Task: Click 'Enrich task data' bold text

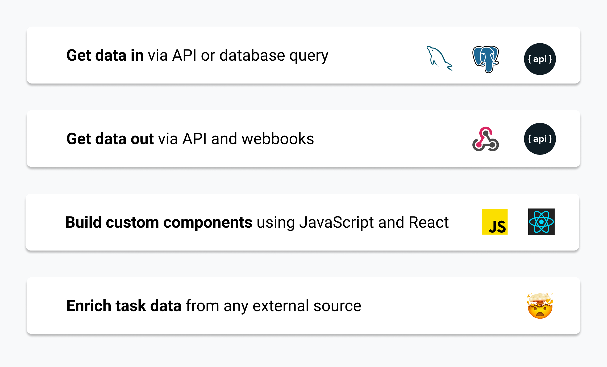Action: pyautogui.click(x=124, y=306)
